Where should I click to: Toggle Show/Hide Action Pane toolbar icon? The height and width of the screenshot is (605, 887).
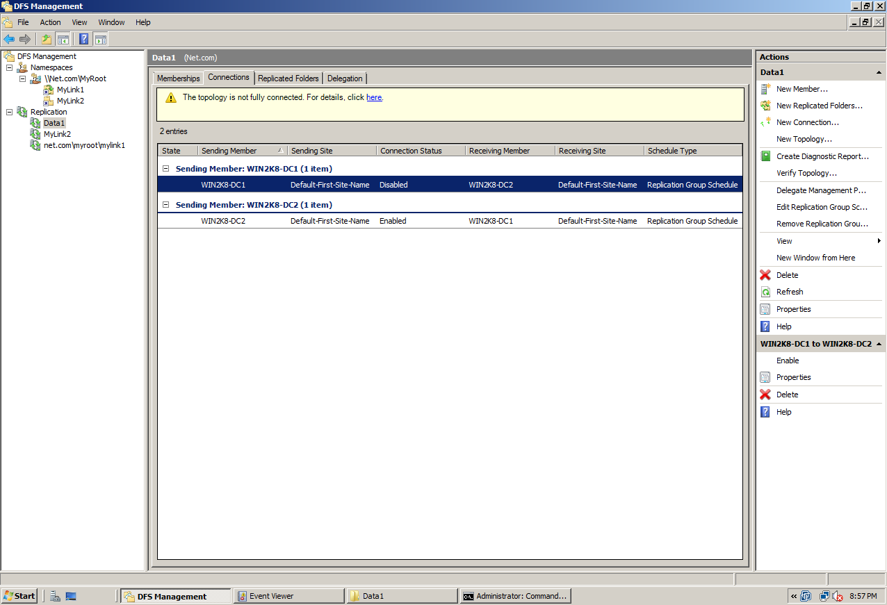tap(101, 39)
